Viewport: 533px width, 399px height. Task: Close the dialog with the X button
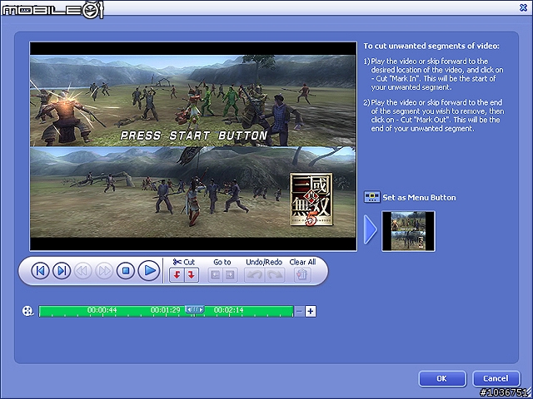[x=524, y=7]
